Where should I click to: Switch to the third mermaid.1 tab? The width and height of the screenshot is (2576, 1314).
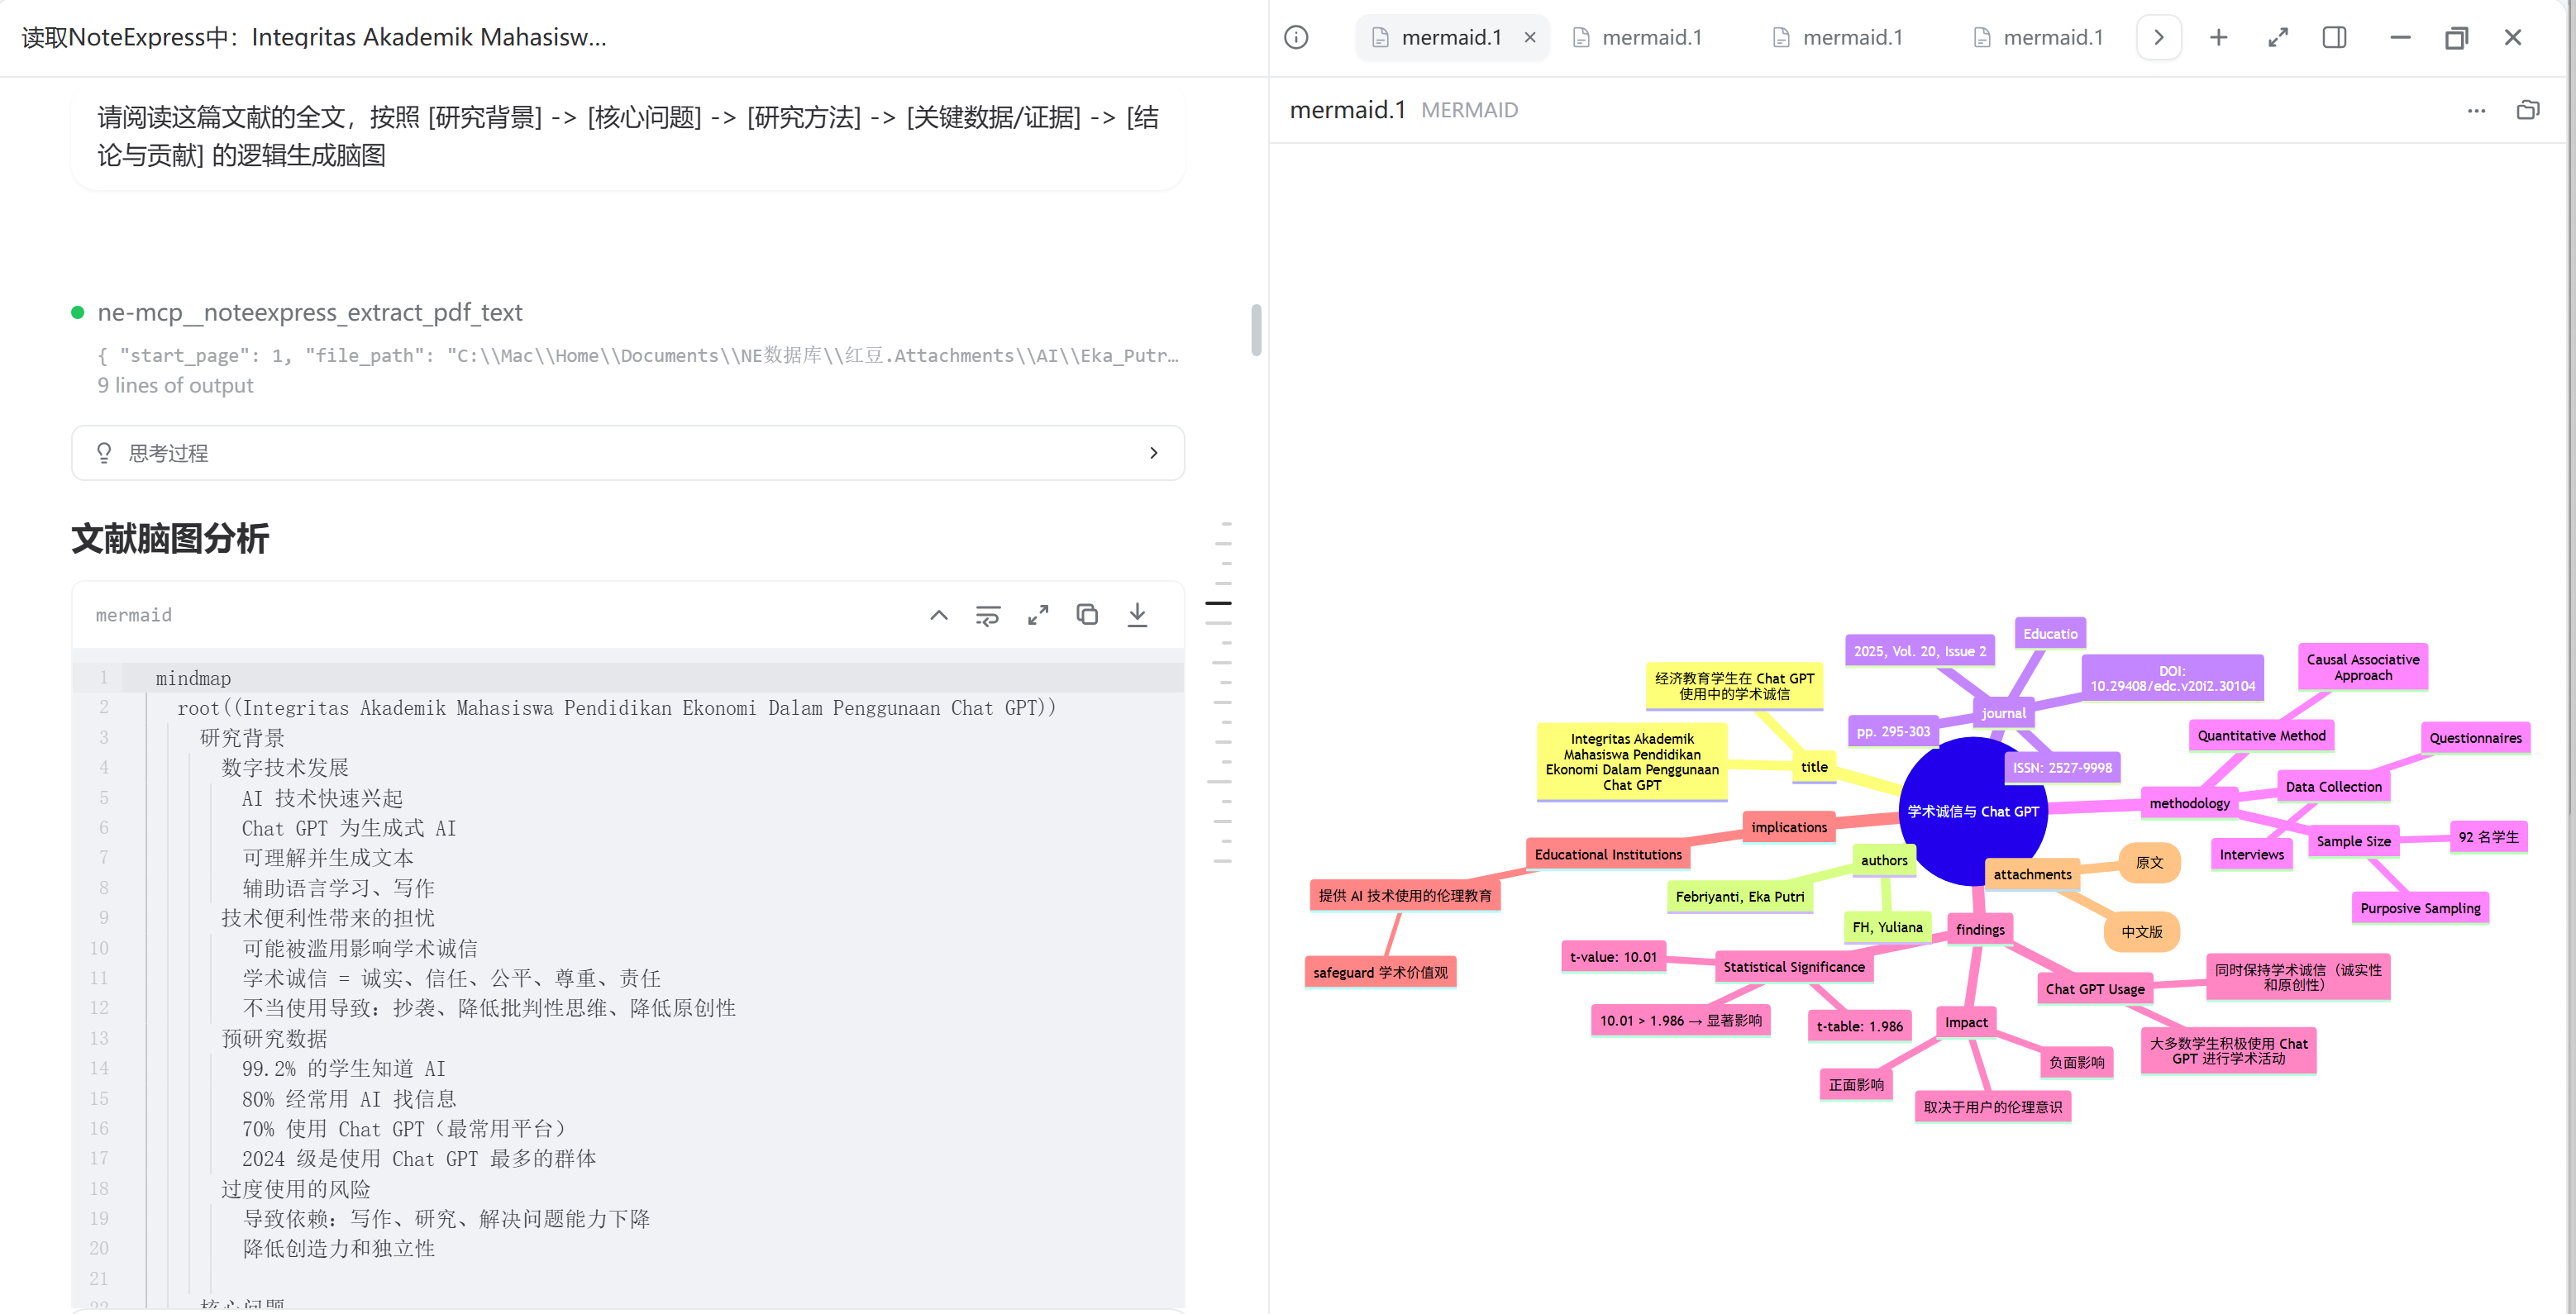[x=1840, y=38]
